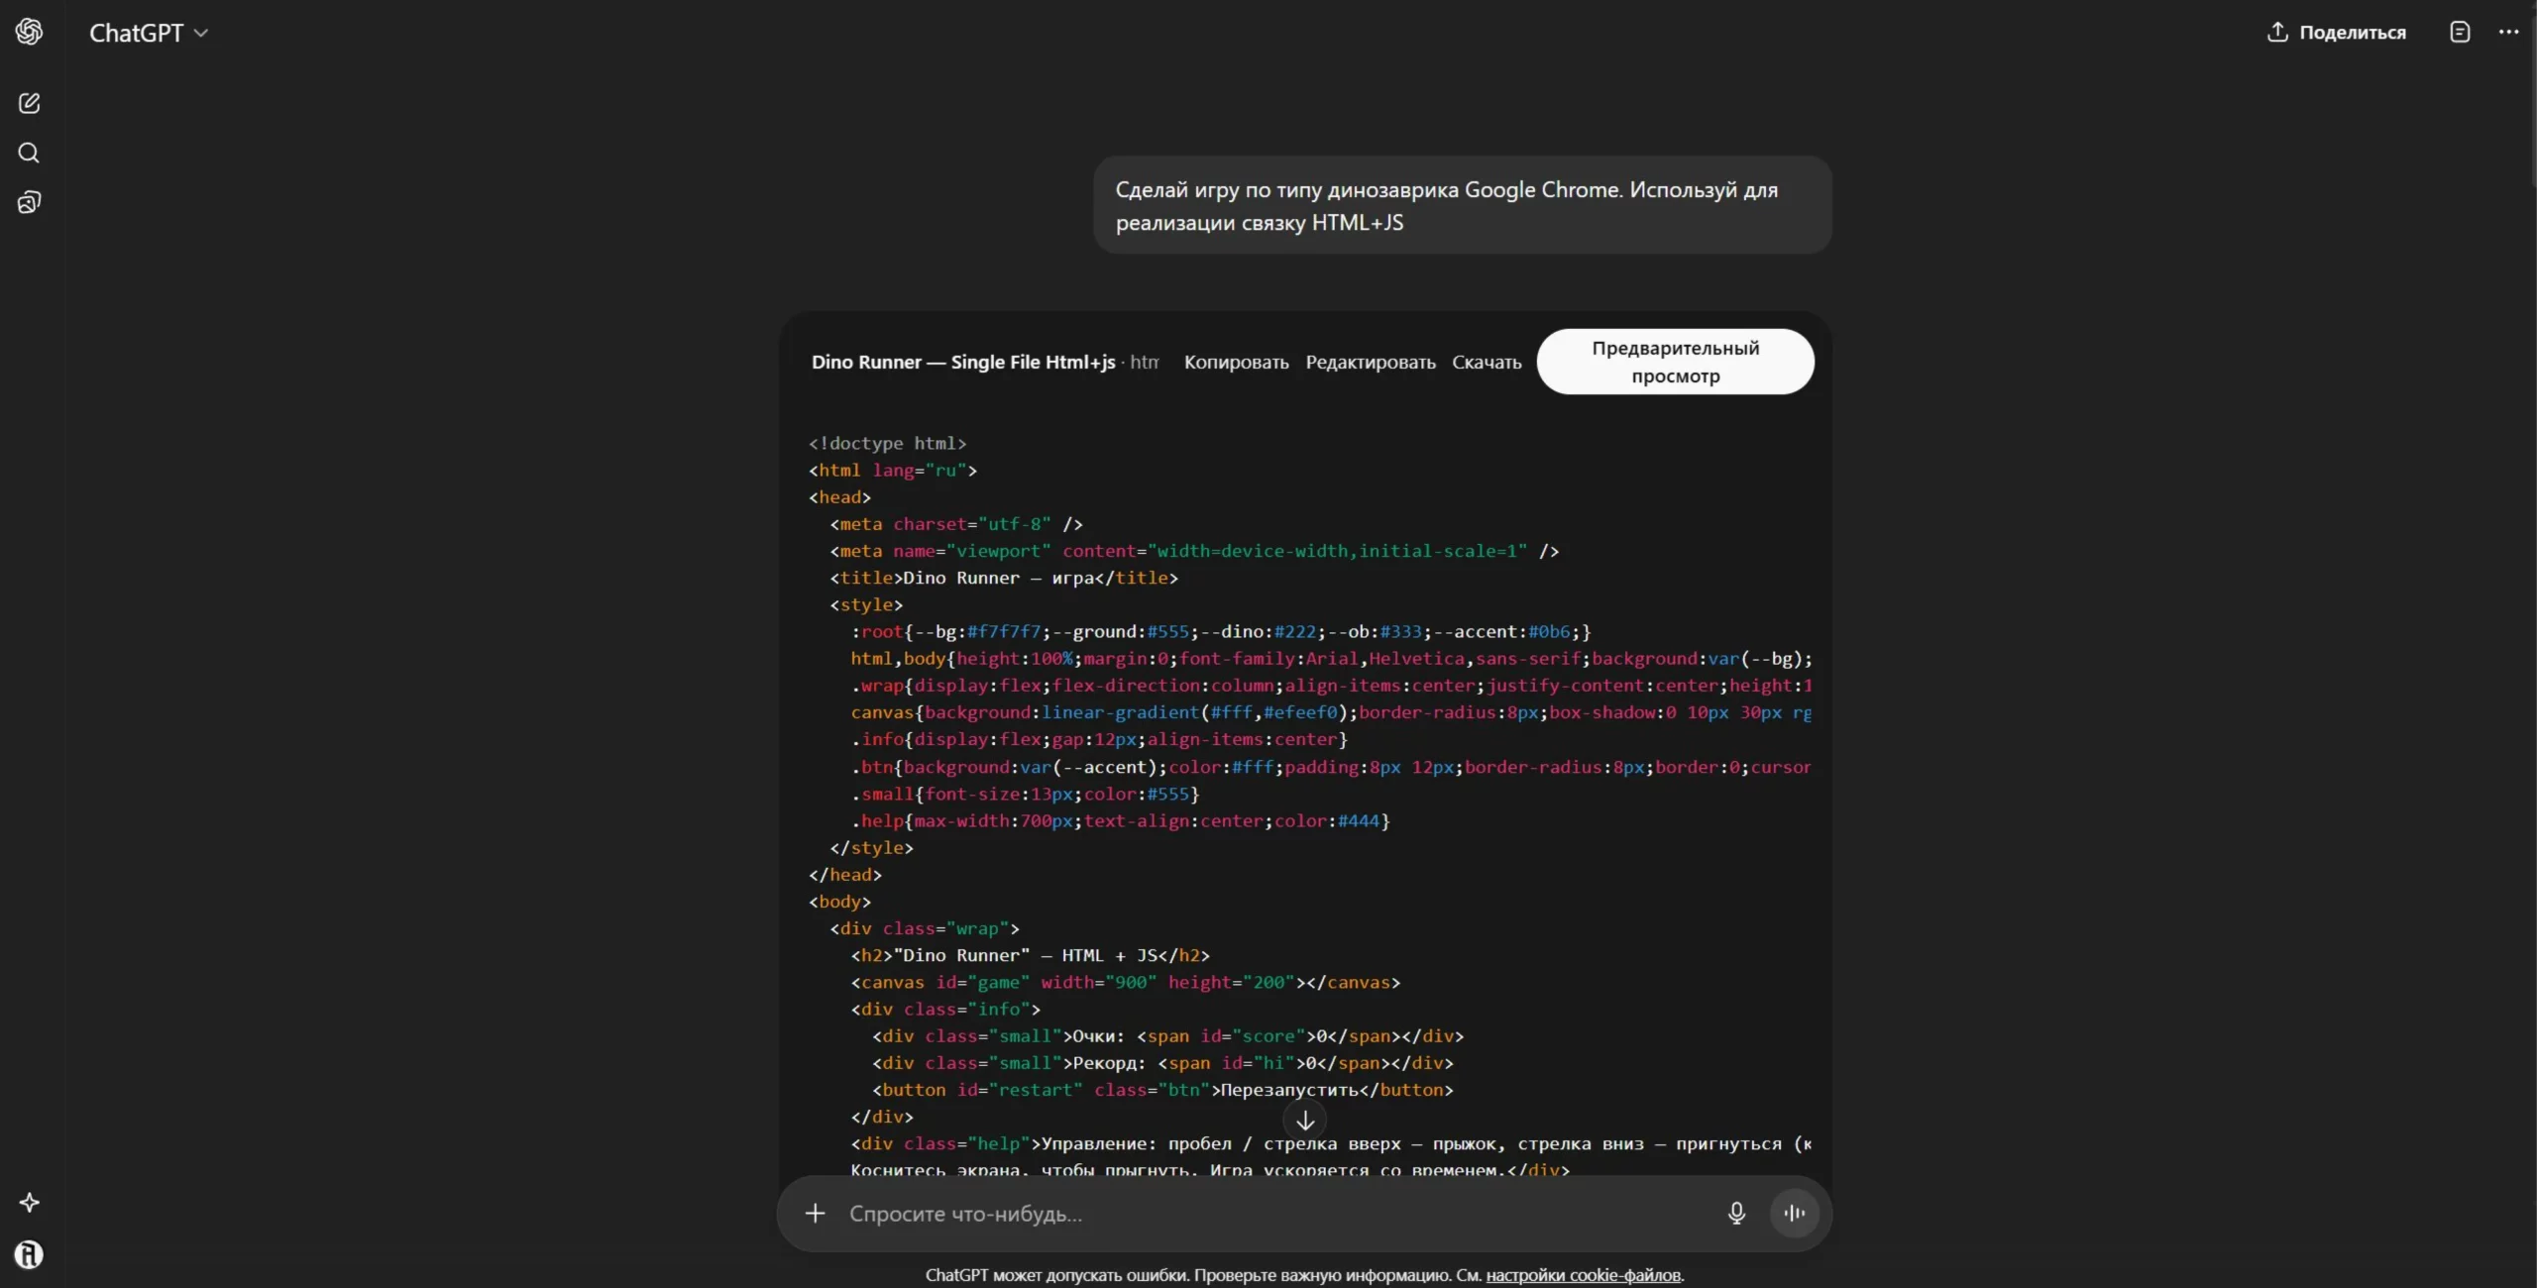
Task: Open search chats magnifier icon
Action: tap(29, 153)
